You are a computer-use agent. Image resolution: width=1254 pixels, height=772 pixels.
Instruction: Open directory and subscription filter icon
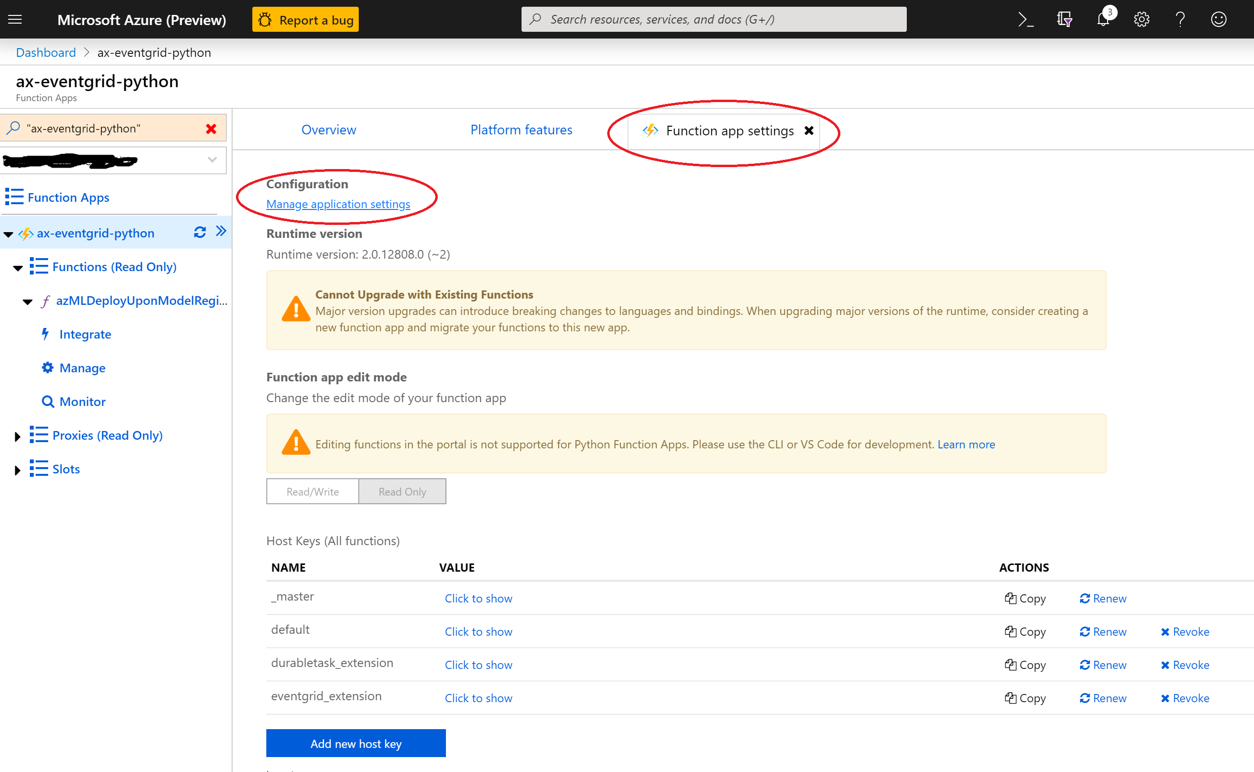tap(1064, 19)
